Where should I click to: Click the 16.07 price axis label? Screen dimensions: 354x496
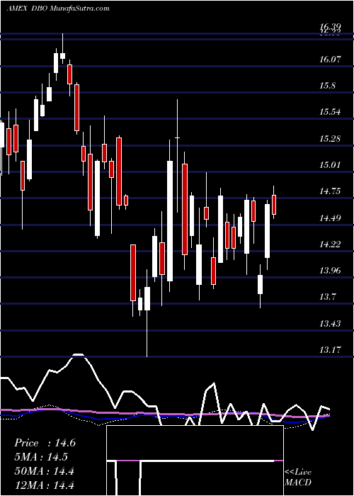(x=331, y=59)
